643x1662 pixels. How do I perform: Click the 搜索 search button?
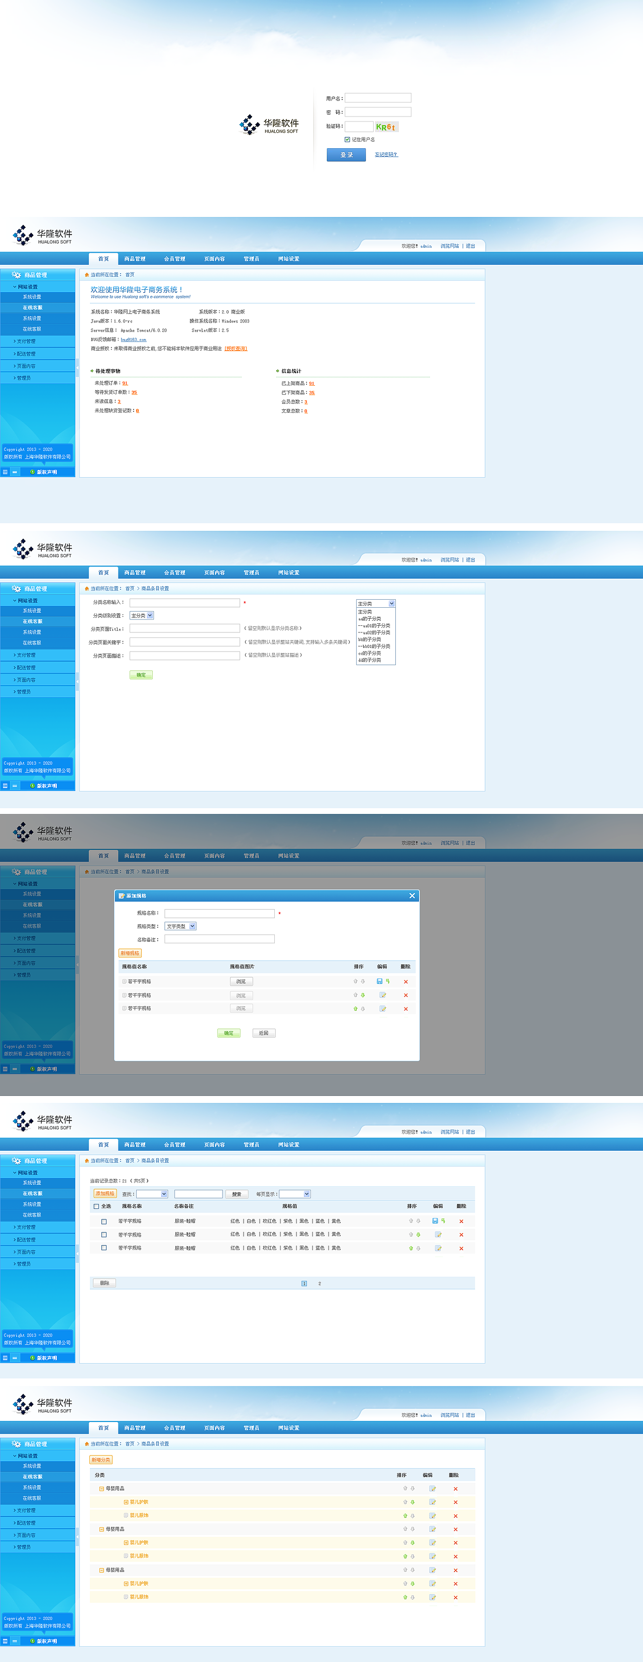237,1194
